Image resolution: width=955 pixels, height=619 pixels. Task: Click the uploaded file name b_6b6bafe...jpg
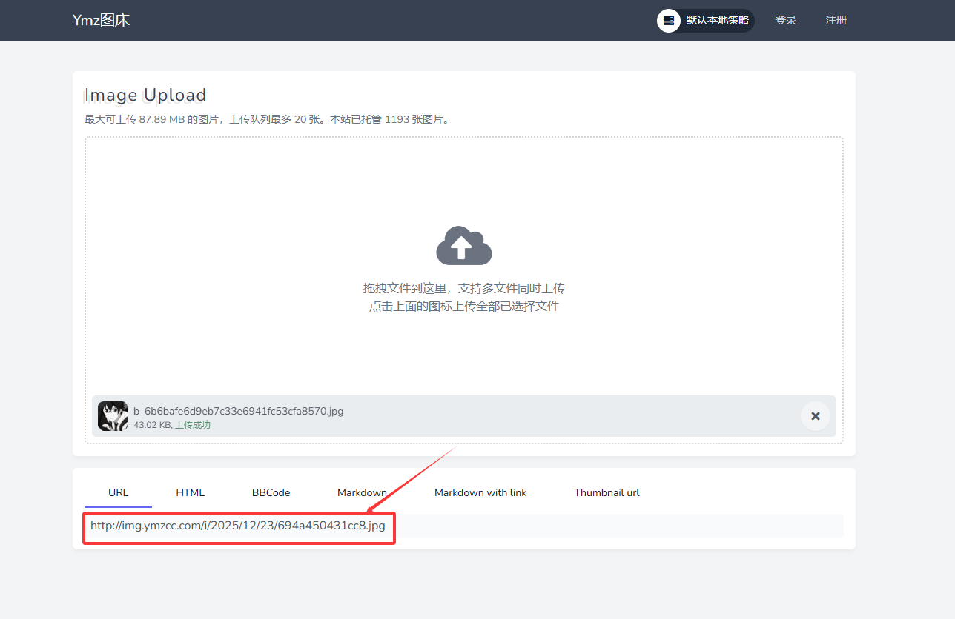pos(238,411)
